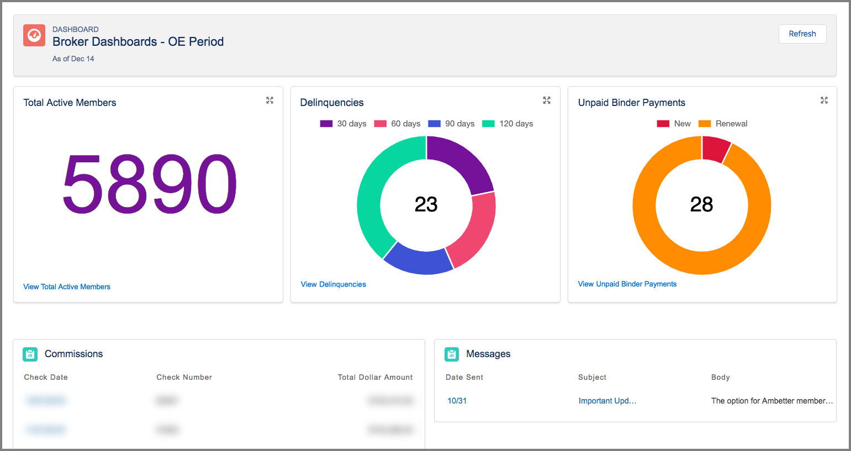Click the 90 days blue legend swatch
Screen dimensions: 851x451
coord(435,124)
